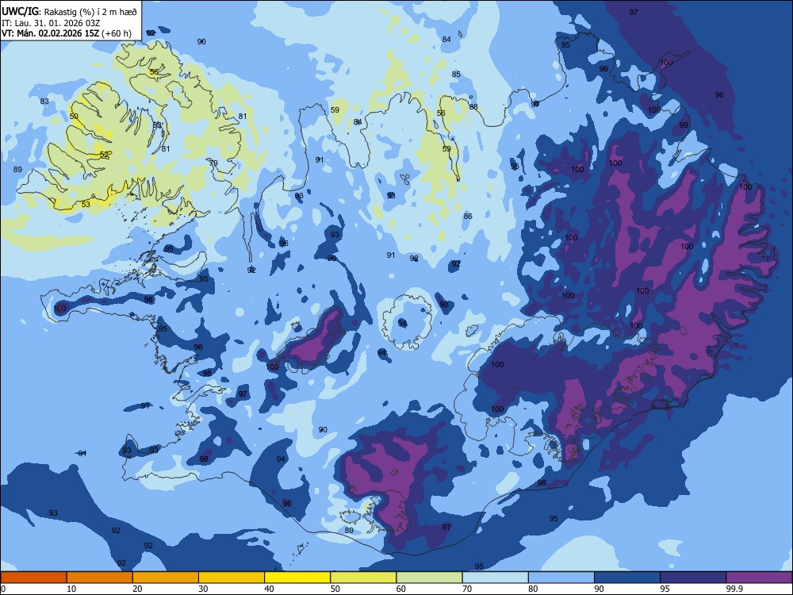Click the legend tick label '30'
Screen dimensions: 793x595
[203, 589]
